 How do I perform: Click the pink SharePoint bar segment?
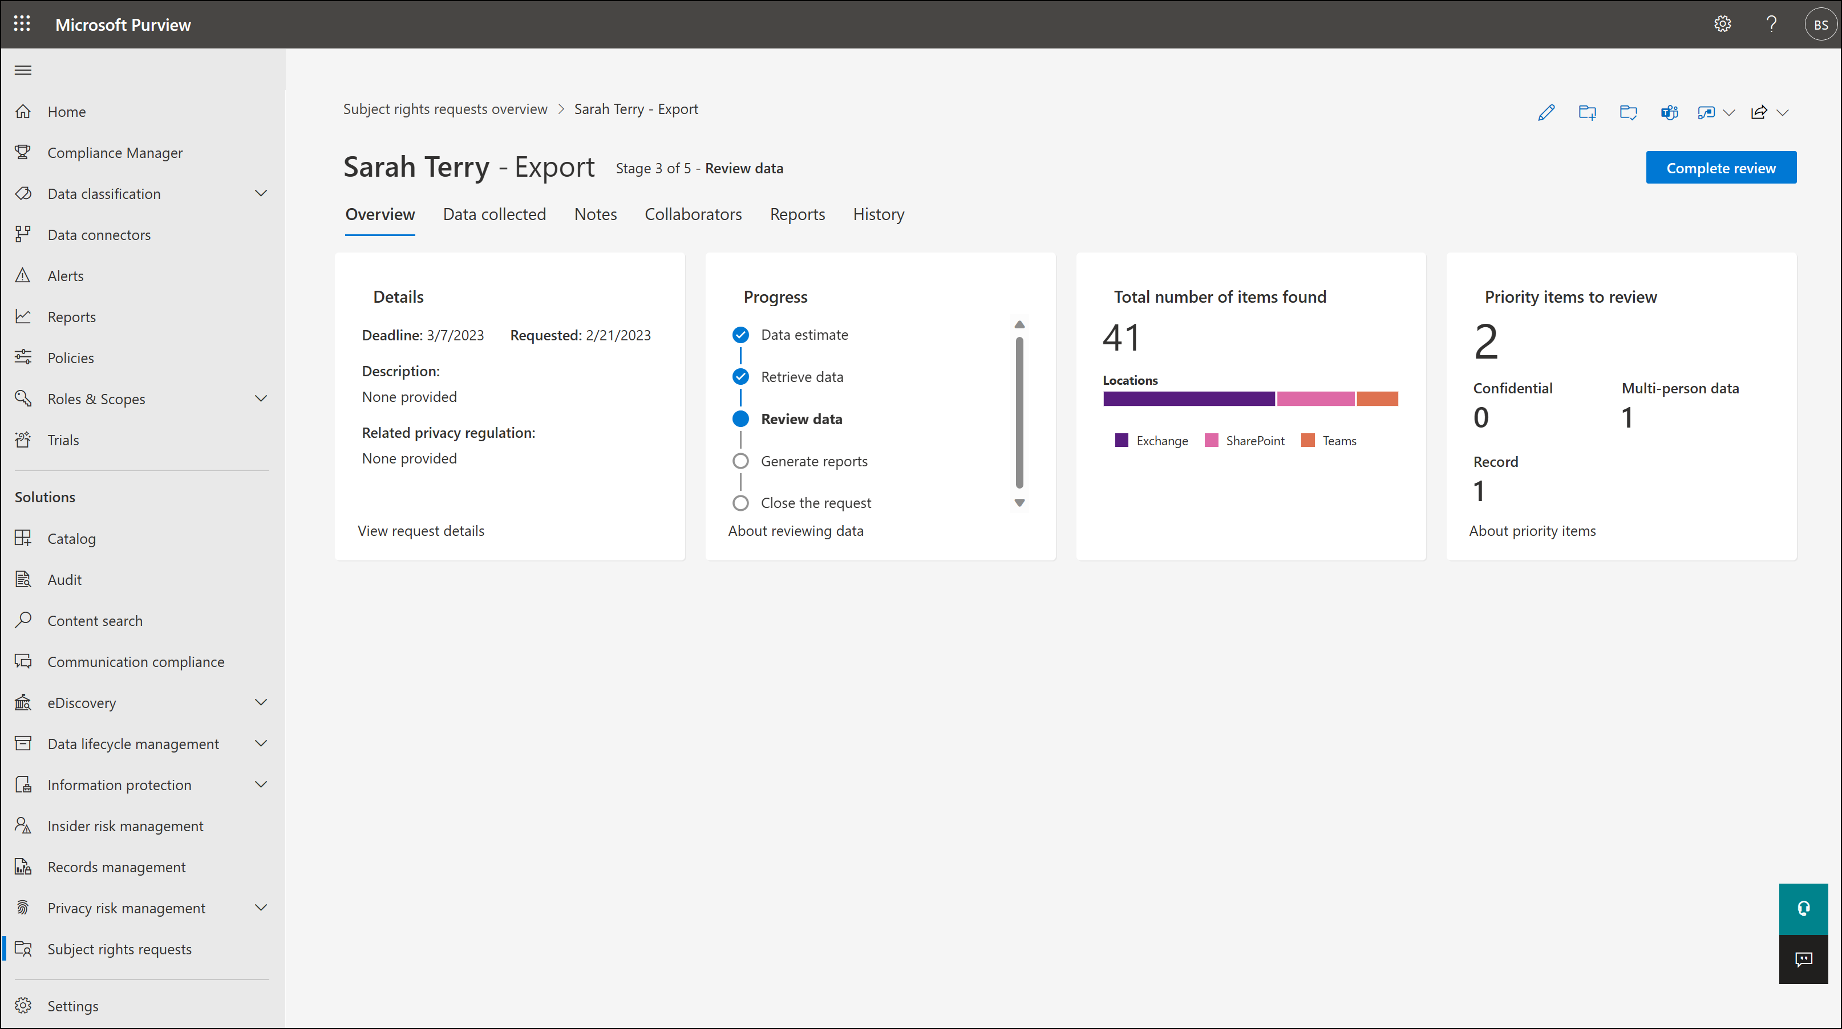1315,398
